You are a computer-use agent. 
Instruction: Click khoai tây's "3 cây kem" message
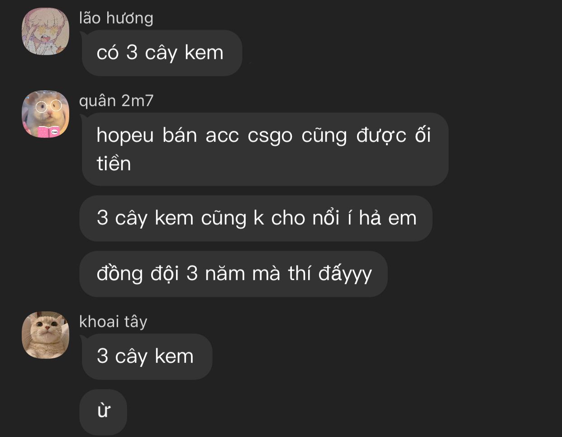pos(147,357)
